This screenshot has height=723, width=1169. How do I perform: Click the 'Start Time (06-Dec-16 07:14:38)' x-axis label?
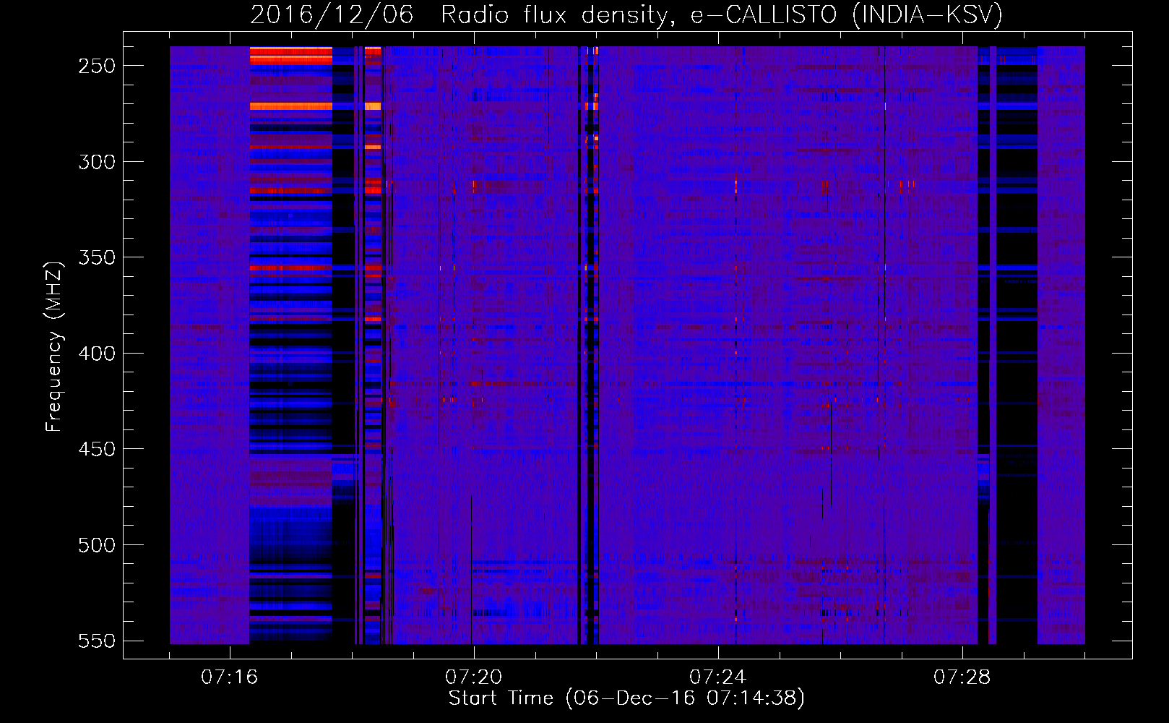point(626,698)
